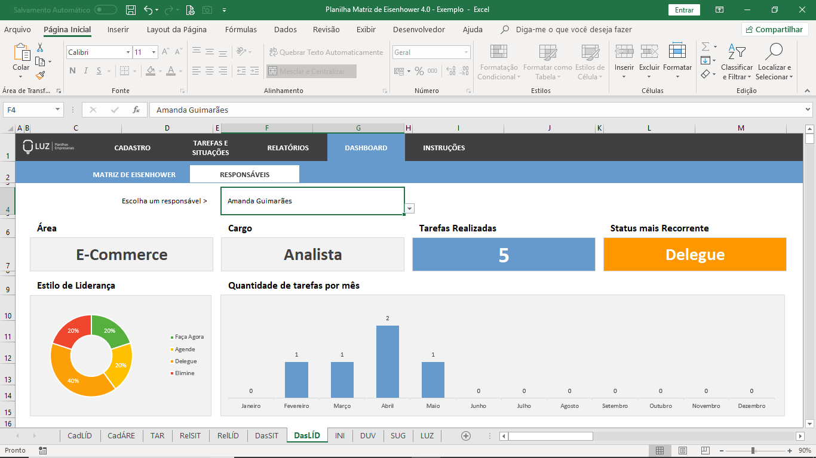The height and width of the screenshot is (458, 816).
Task: Add a new sheet with plus icon
Action: click(x=466, y=436)
